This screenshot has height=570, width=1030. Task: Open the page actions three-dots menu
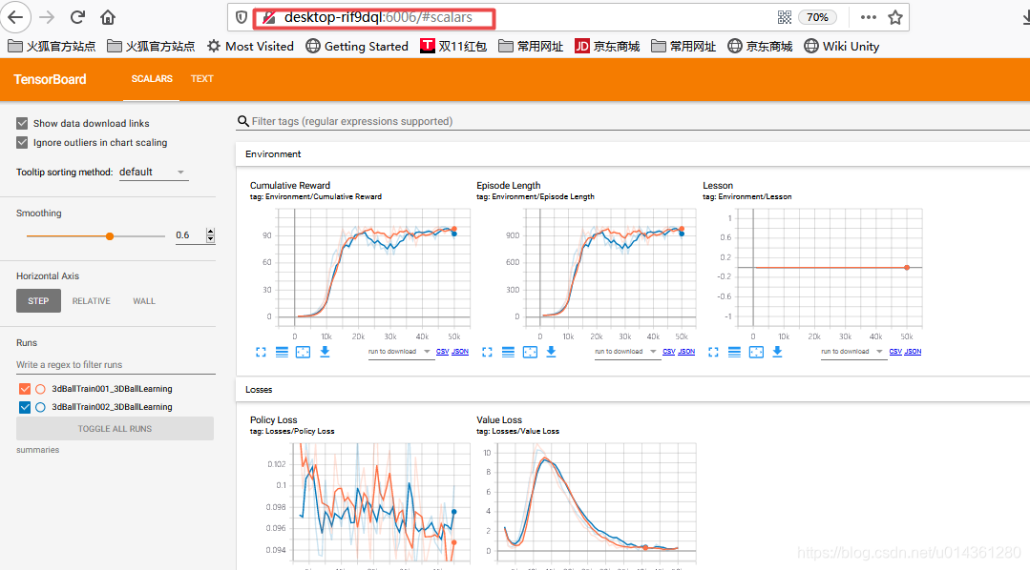pos(869,17)
